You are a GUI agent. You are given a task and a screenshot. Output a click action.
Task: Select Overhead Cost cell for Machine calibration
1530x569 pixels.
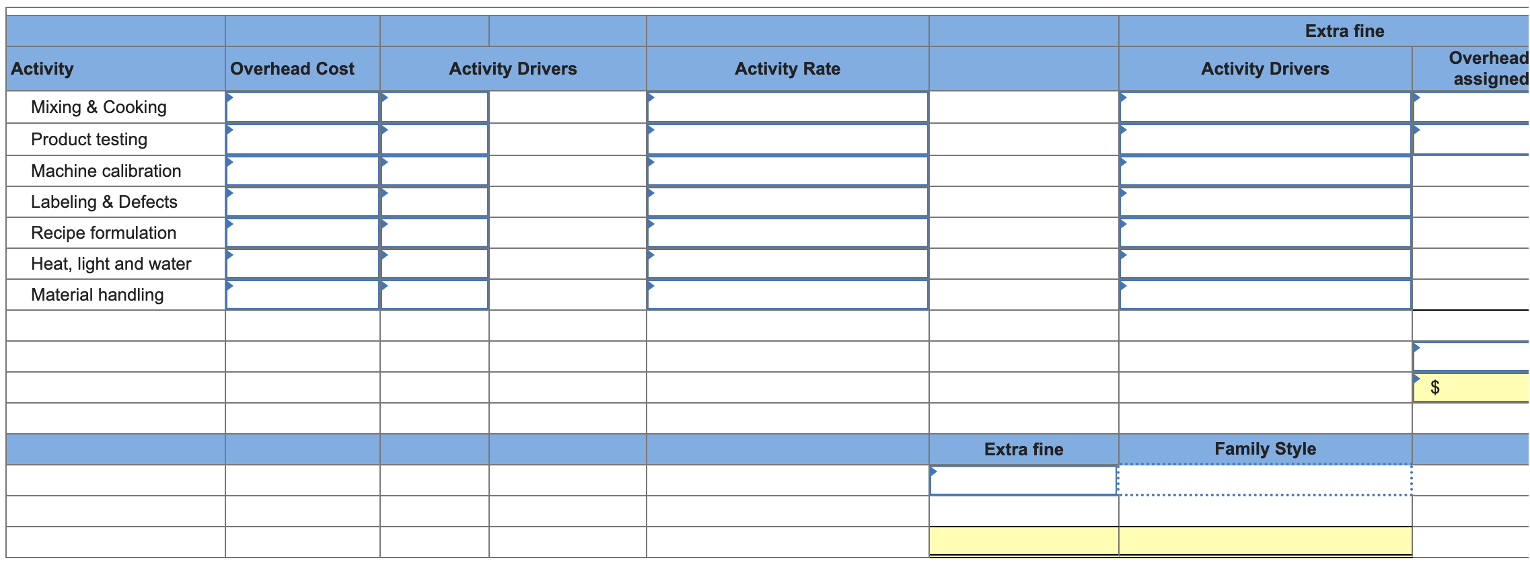(x=303, y=171)
